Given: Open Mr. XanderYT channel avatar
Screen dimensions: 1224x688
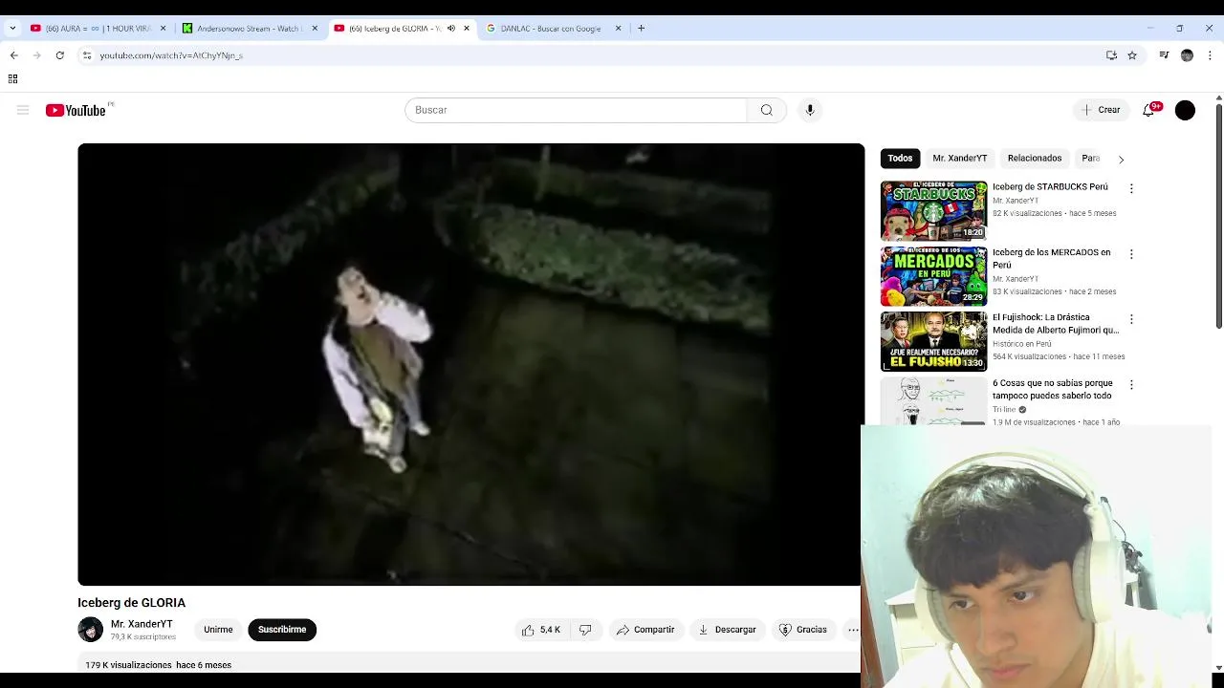Looking at the screenshot, I should point(90,630).
